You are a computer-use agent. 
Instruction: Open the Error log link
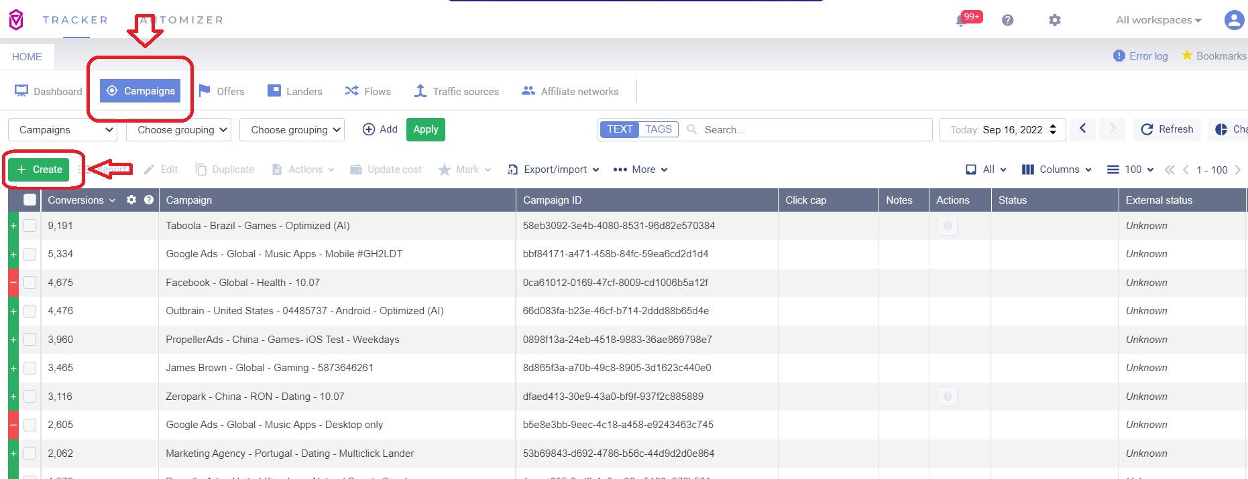click(x=1140, y=56)
